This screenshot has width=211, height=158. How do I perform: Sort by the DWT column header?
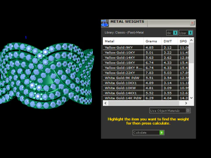(170, 41)
